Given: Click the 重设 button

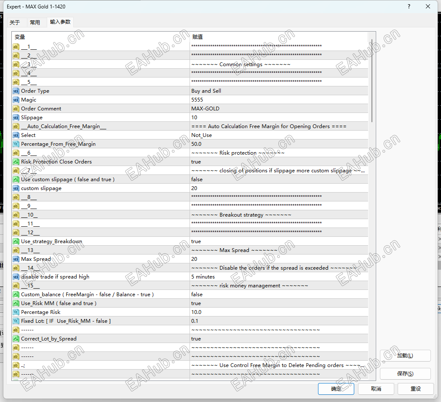Looking at the screenshot, I should click(416, 389).
